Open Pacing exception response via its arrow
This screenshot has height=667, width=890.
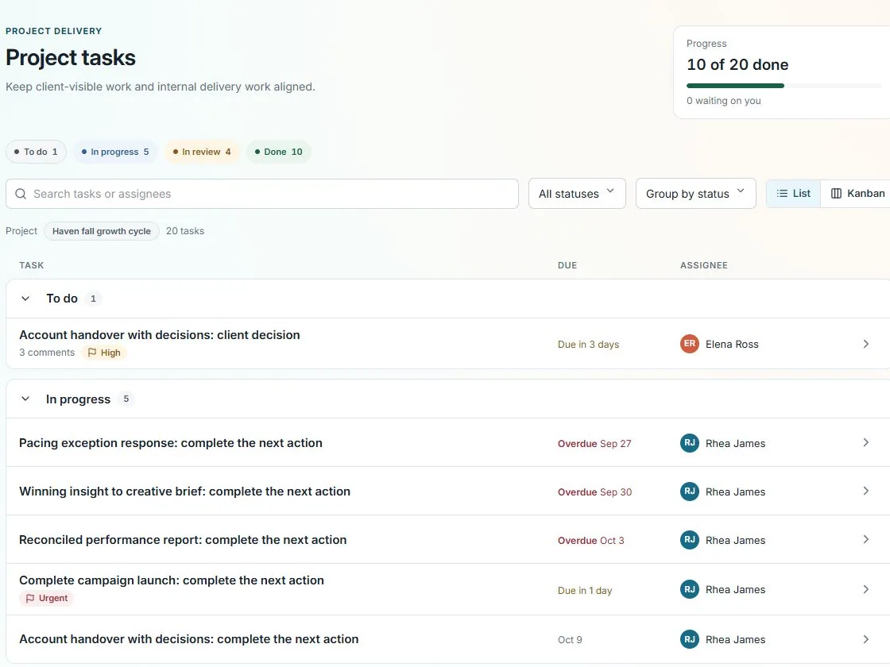click(x=865, y=442)
